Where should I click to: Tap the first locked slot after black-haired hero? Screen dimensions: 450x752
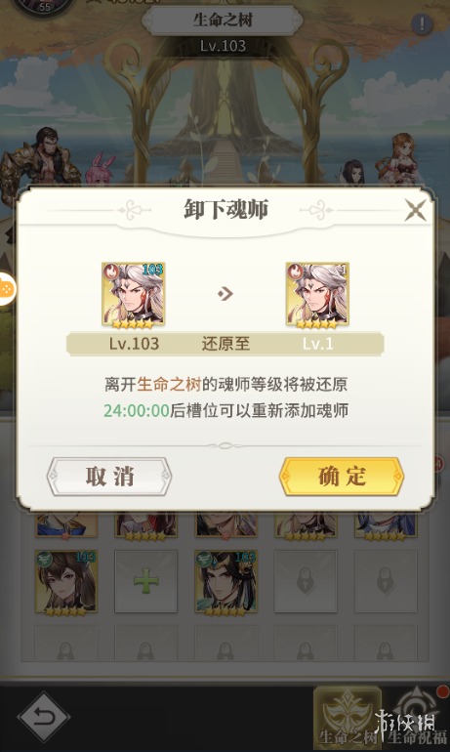pos(306,582)
